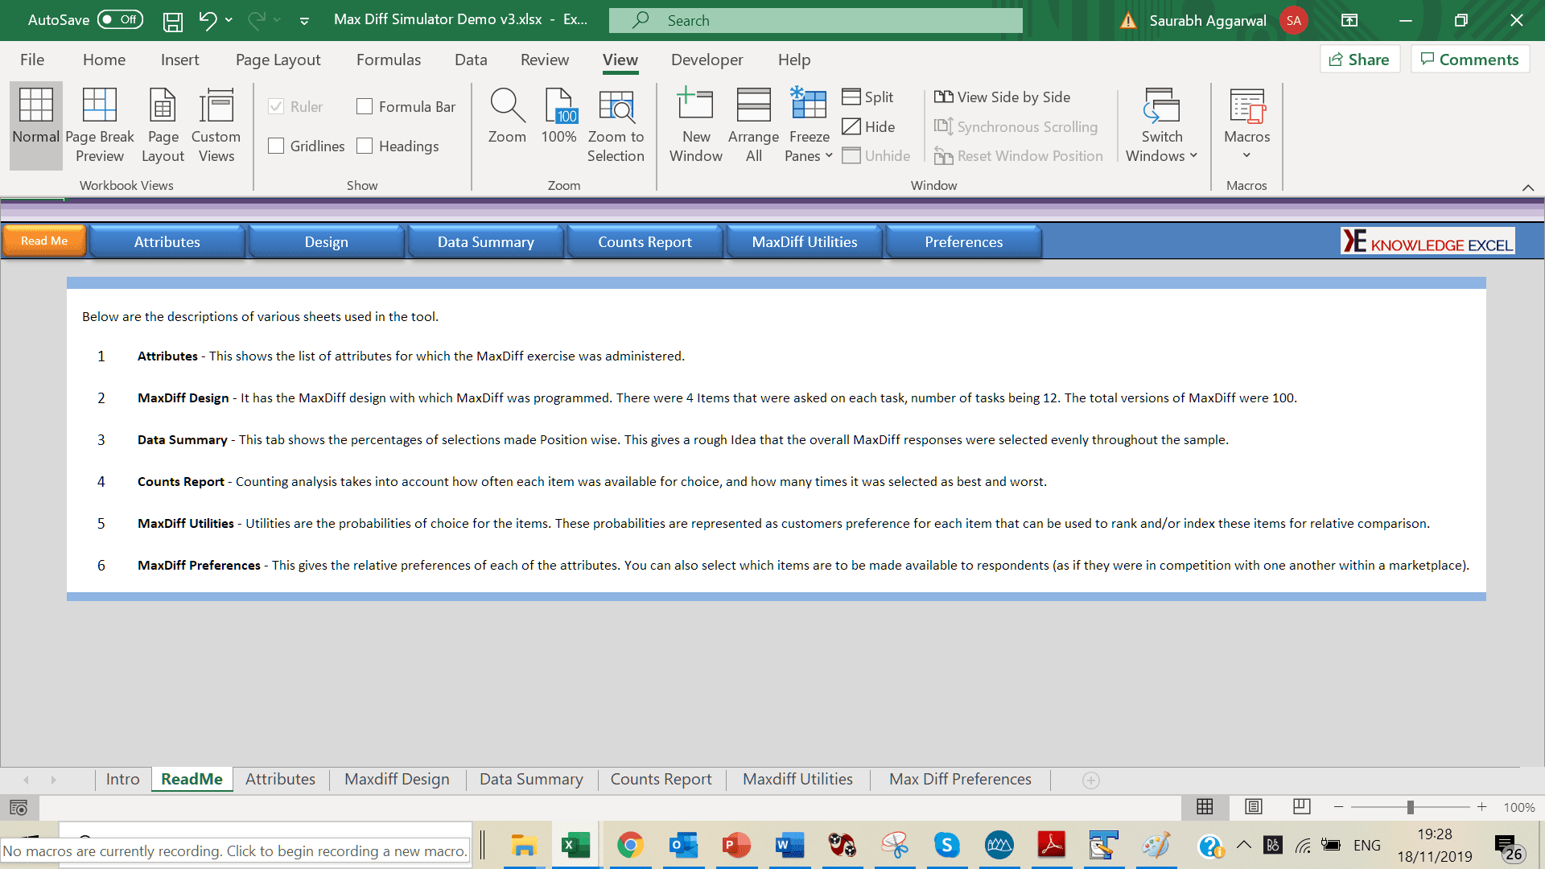The height and width of the screenshot is (869, 1545).
Task: Adjust the zoom slider handle
Action: (x=1410, y=807)
